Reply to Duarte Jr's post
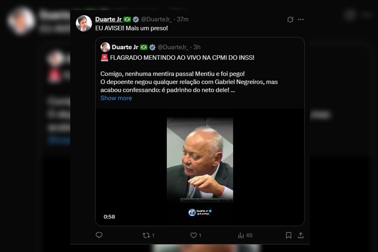This screenshot has width=378, height=252. coord(99,235)
